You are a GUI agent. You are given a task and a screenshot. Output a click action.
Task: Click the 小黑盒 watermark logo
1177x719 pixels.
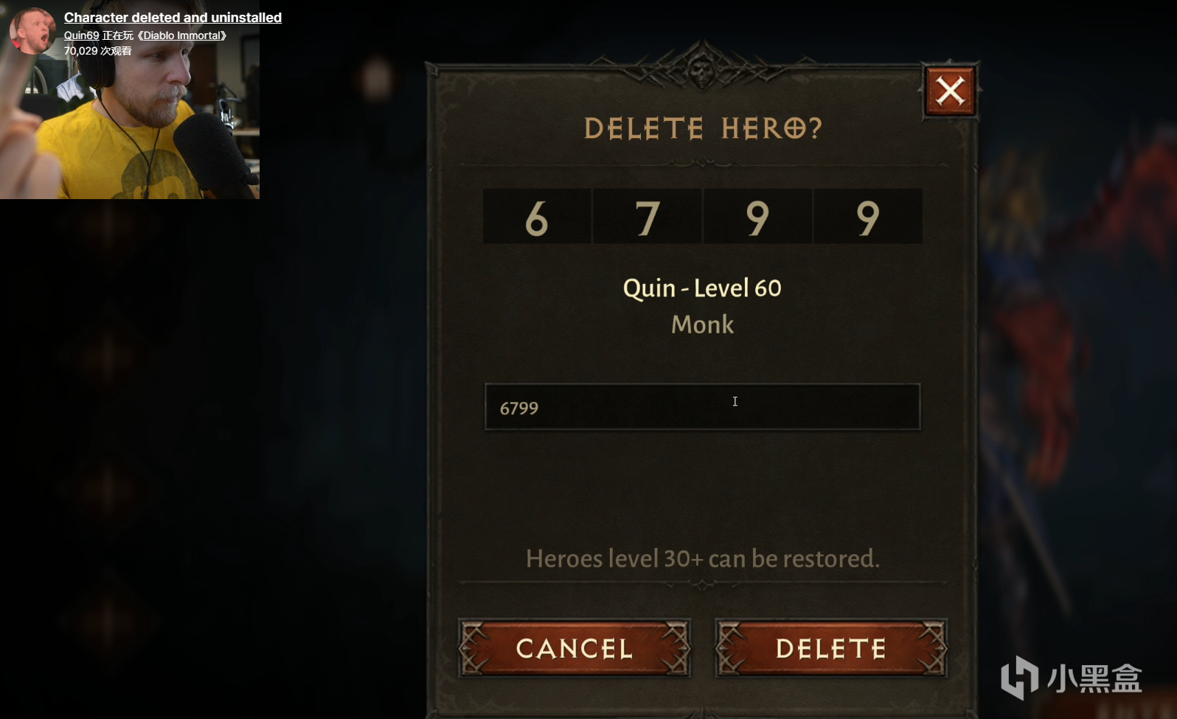(x=1072, y=677)
